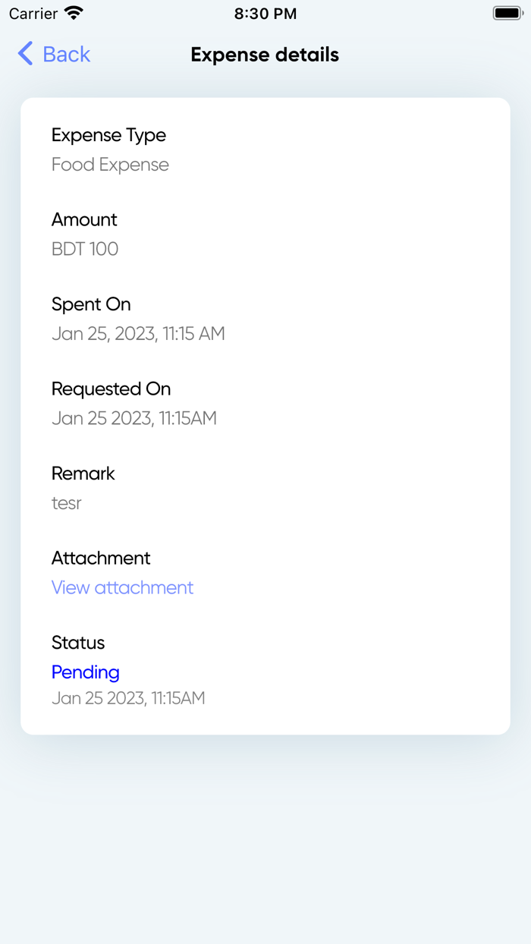Tap the 8:30 PM clock
The height and width of the screenshot is (944, 531).
point(265,14)
